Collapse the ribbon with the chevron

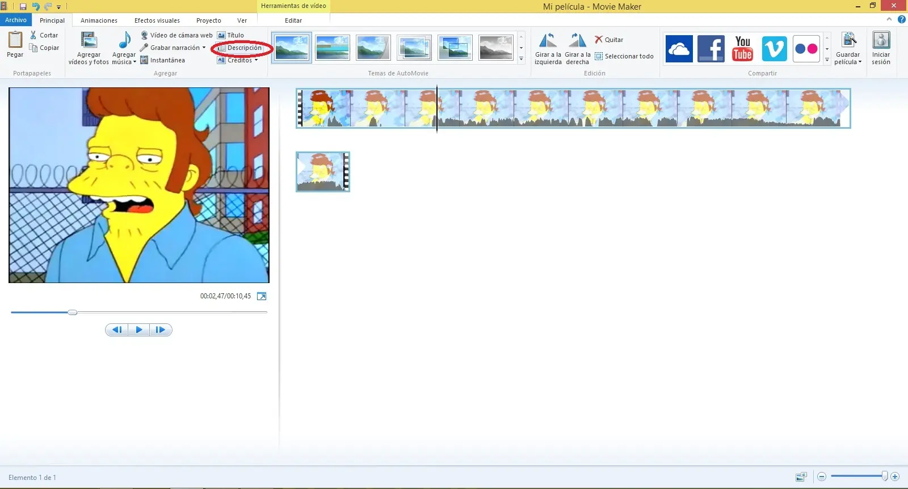click(889, 19)
